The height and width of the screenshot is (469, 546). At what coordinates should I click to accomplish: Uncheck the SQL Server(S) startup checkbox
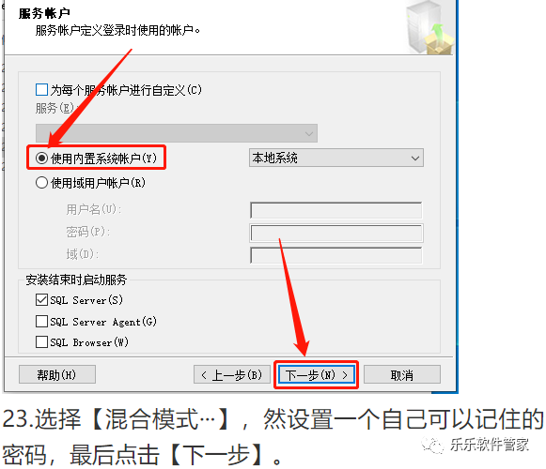tap(41, 299)
